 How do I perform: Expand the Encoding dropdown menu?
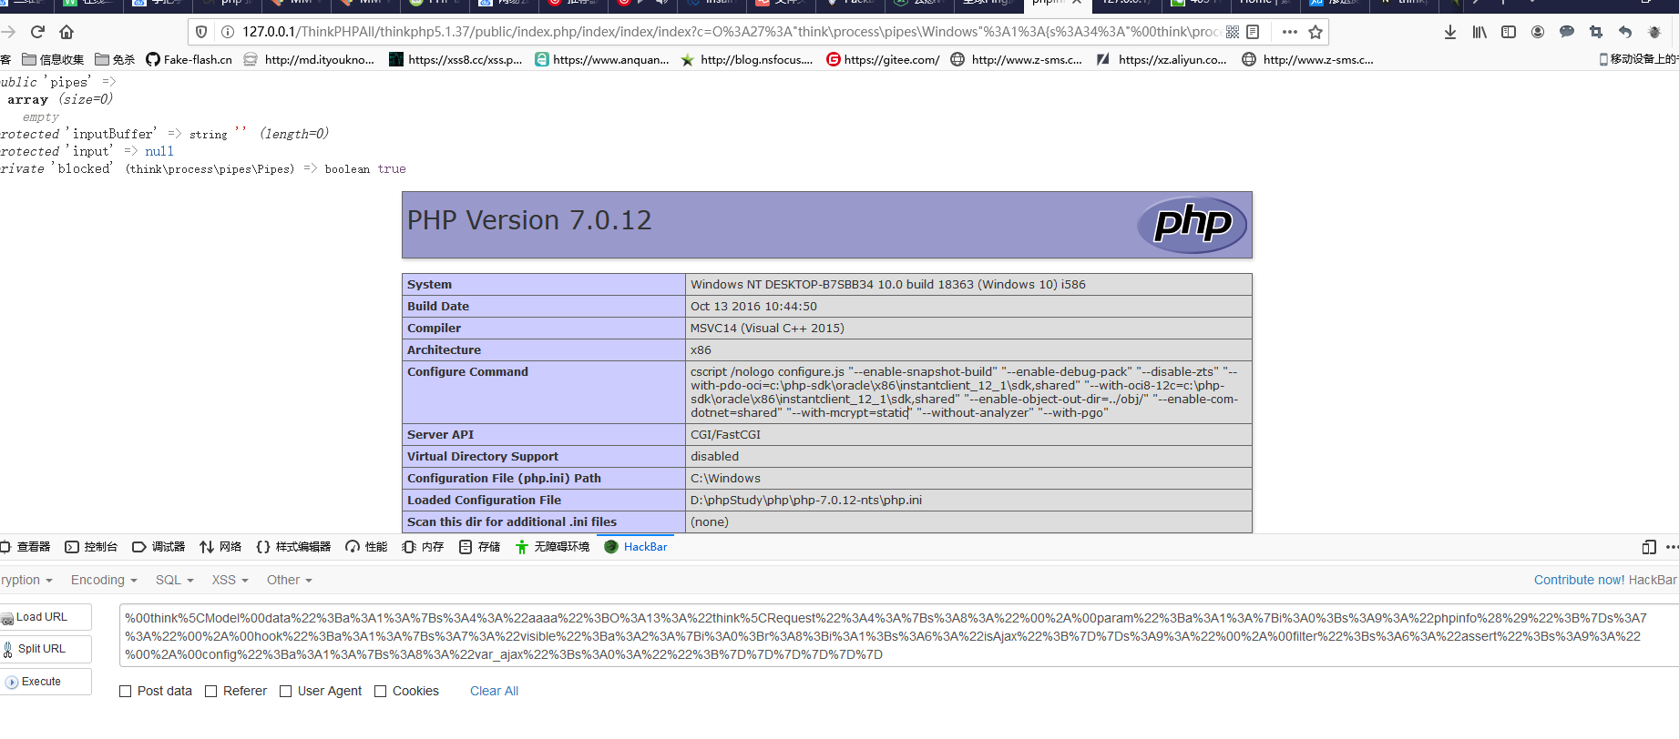pos(104,580)
